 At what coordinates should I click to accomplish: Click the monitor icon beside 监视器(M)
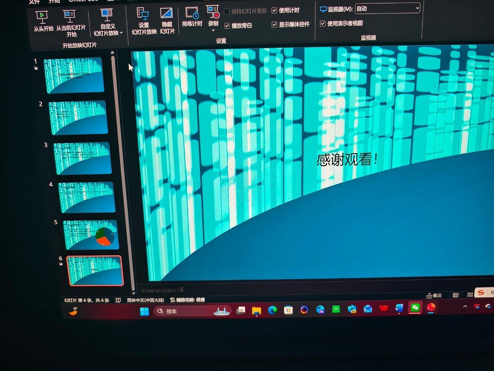click(323, 9)
